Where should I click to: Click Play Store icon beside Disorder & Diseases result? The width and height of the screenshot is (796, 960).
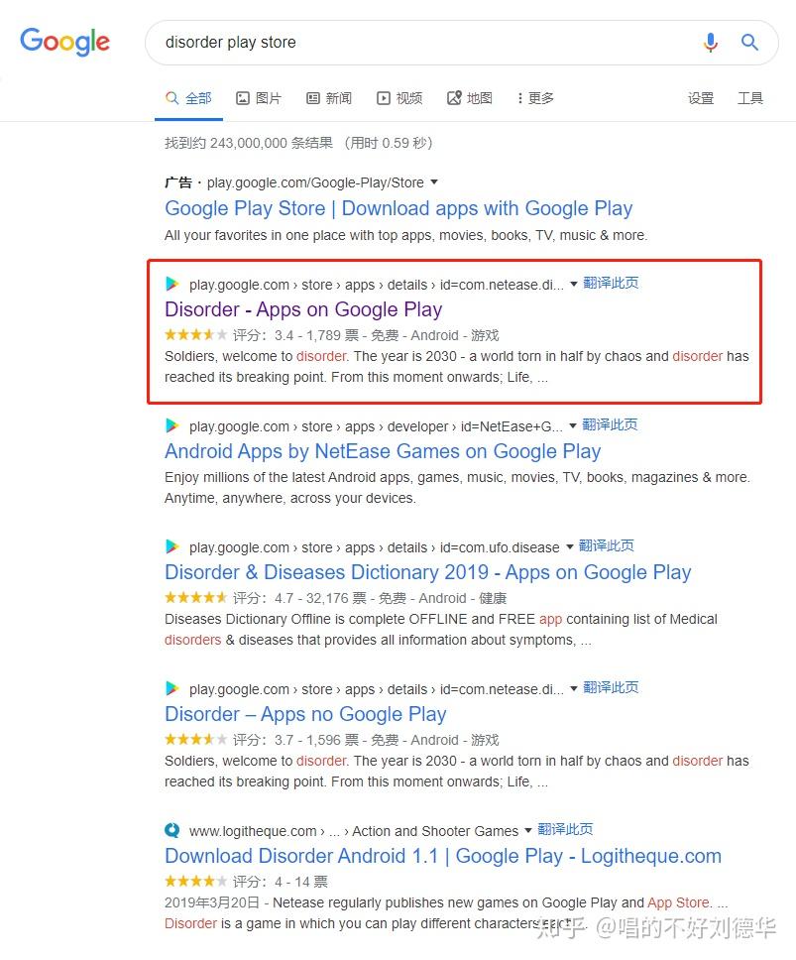[x=172, y=546]
